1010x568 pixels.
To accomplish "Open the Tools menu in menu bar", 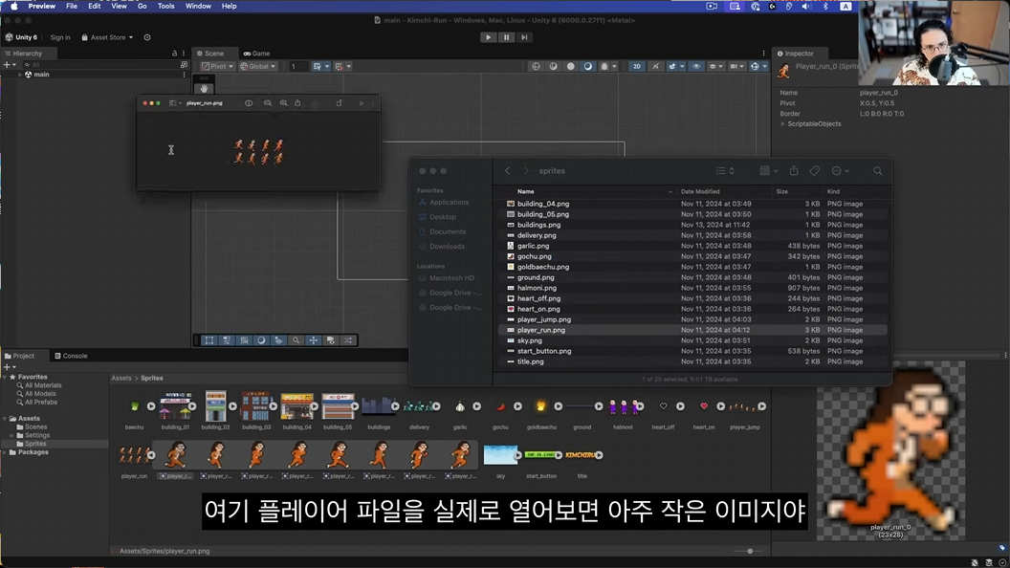I will click(x=165, y=6).
